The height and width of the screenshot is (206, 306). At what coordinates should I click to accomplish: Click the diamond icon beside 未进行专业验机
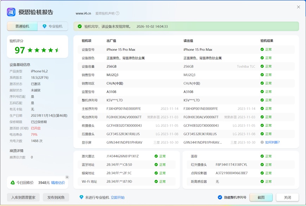click(81, 197)
